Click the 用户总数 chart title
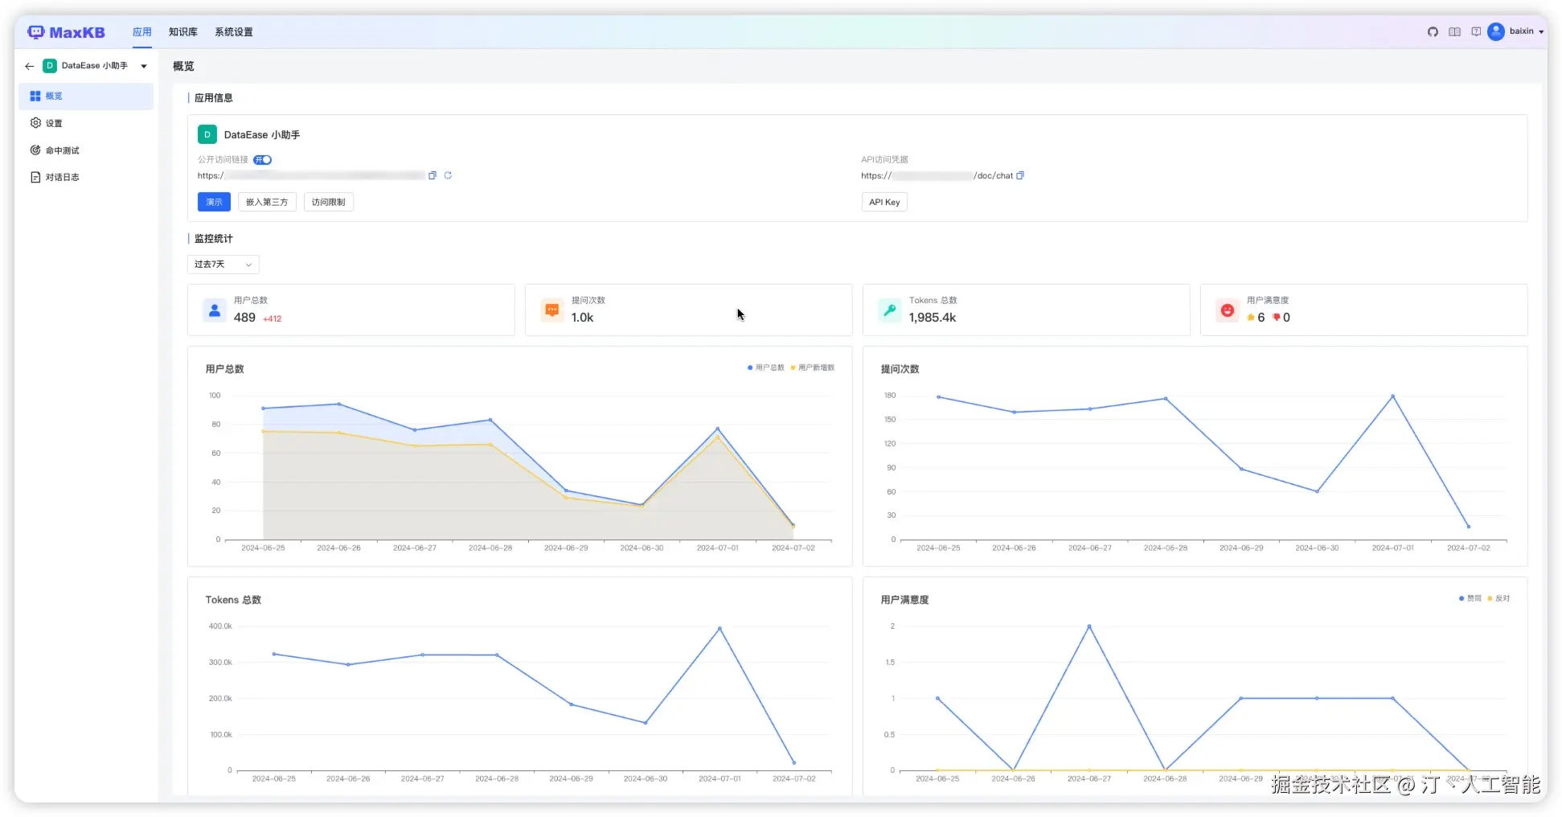The height and width of the screenshot is (817, 1562). point(224,369)
